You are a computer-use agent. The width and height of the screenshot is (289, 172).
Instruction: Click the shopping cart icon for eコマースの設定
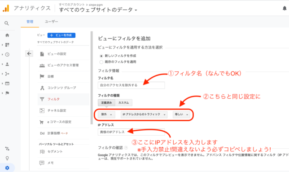click(x=42, y=122)
